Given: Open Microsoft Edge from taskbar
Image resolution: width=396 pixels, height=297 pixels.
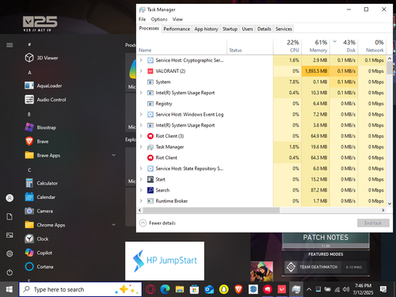Looking at the screenshot, I should 166,290.
